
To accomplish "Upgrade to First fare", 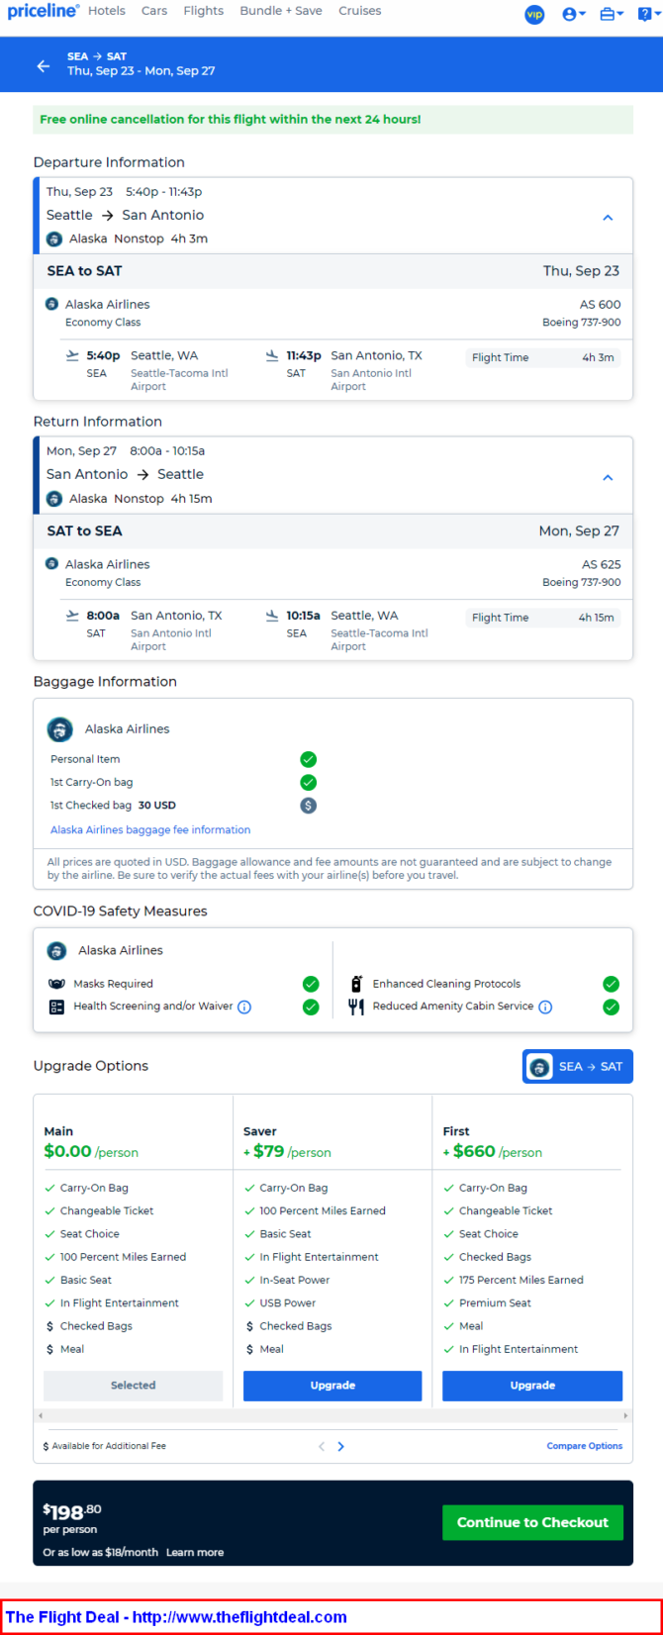I will tap(532, 1386).
